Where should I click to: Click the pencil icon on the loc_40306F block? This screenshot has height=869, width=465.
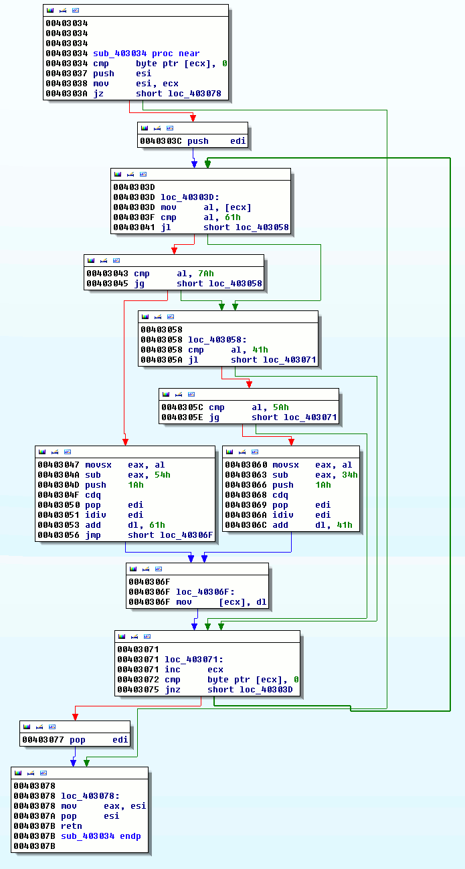click(147, 569)
